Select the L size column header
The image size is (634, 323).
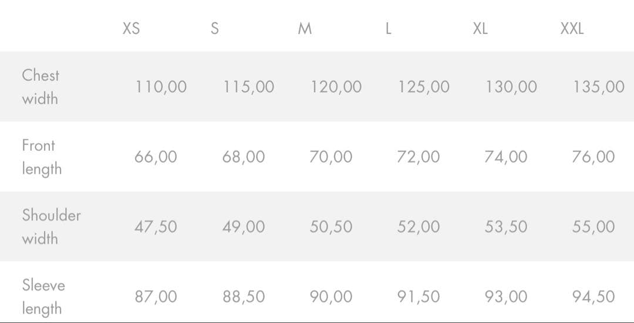[388, 29]
